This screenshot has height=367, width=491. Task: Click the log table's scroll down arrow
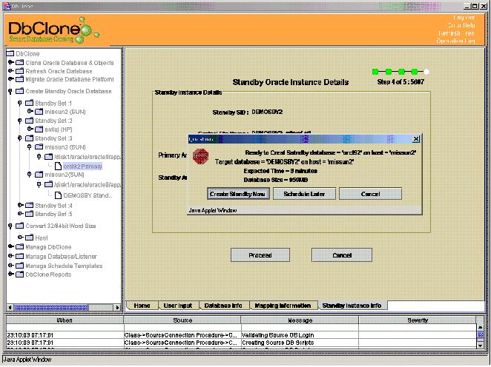[480, 345]
